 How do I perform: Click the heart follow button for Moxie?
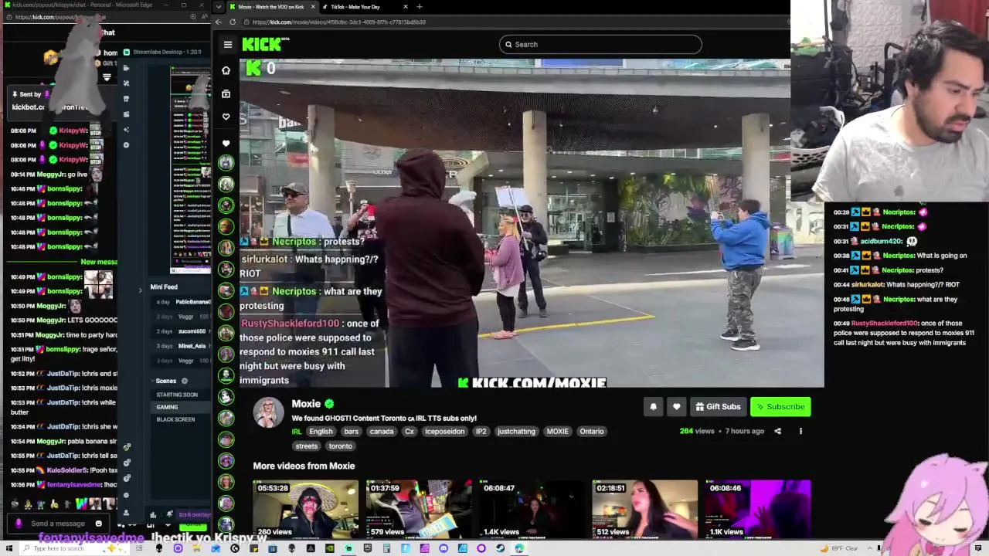point(677,407)
